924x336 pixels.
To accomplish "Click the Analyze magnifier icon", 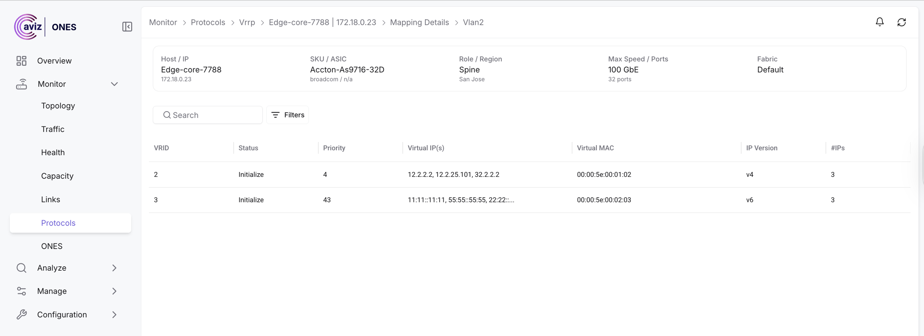I will click(21, 268).
